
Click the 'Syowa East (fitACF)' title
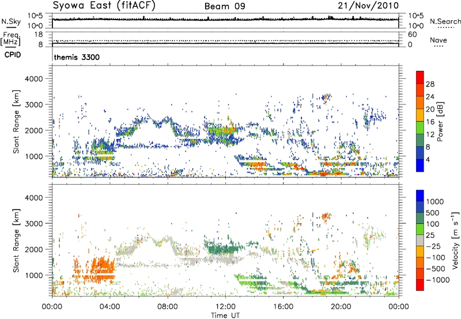click(104, 5)
